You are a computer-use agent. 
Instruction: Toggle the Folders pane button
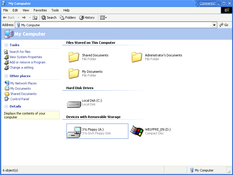[x=68, y=18]
